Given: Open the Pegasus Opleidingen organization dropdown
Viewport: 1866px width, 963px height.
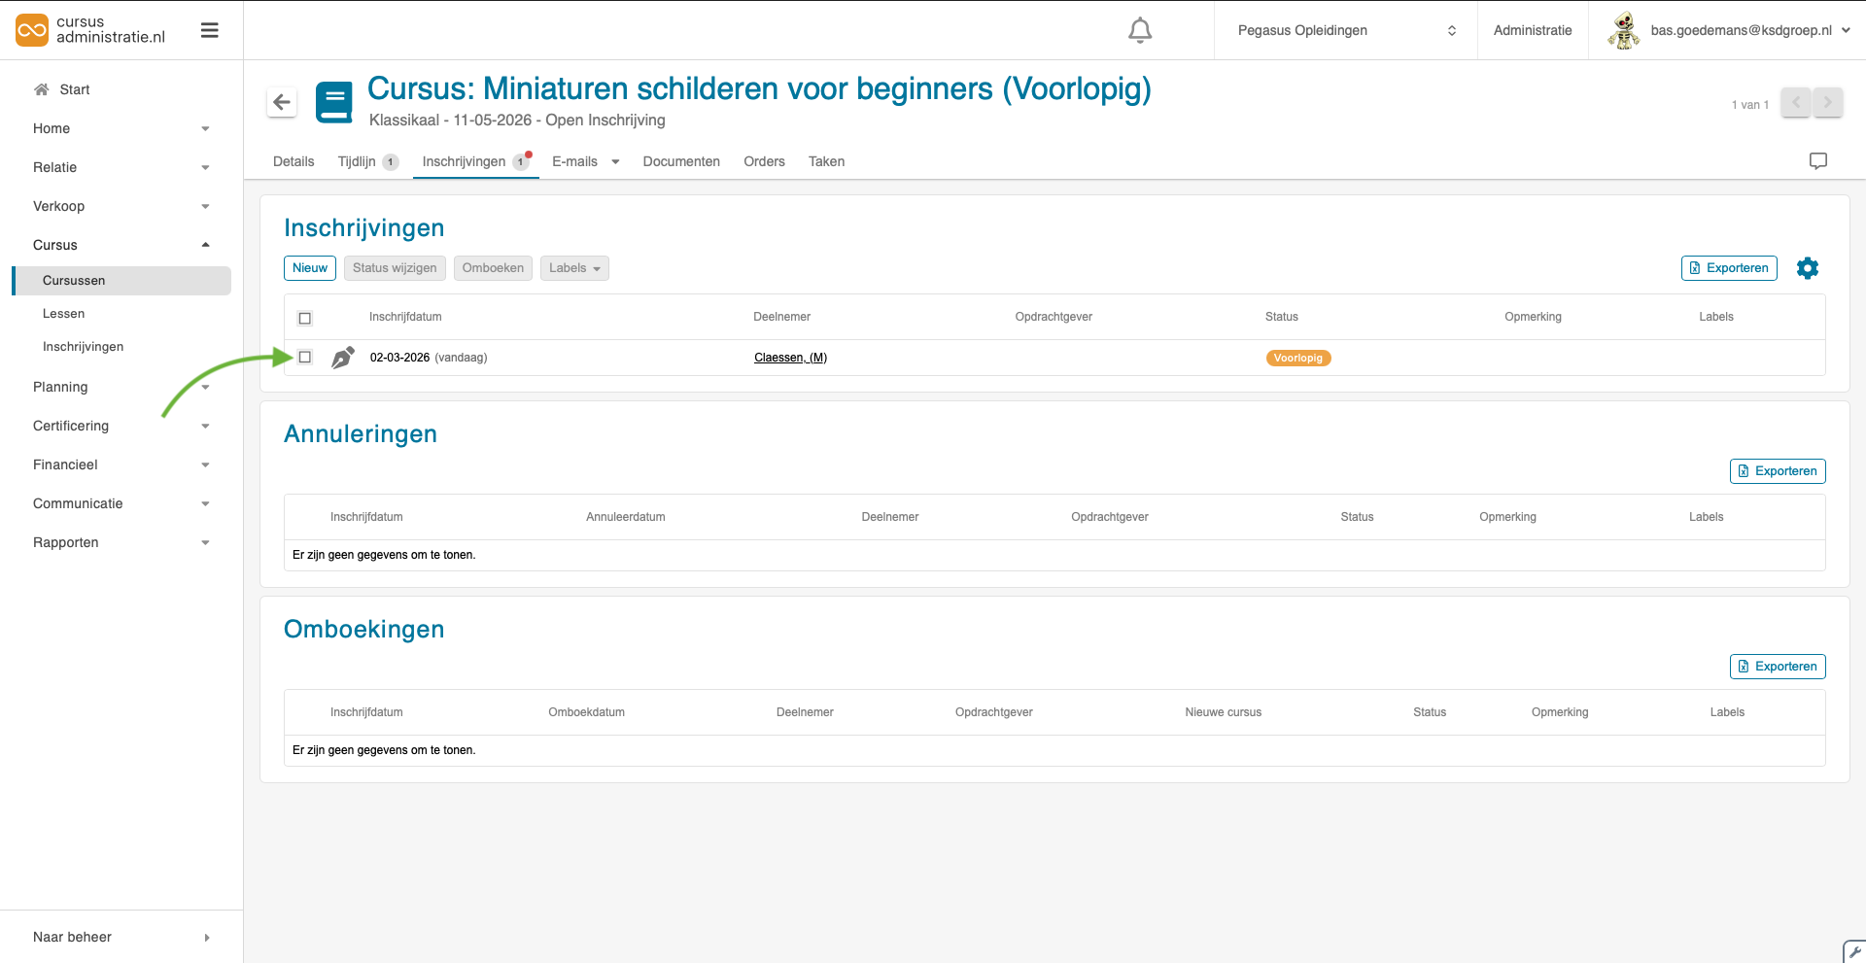Looking at the screenshot, I should click(1345, 30).
